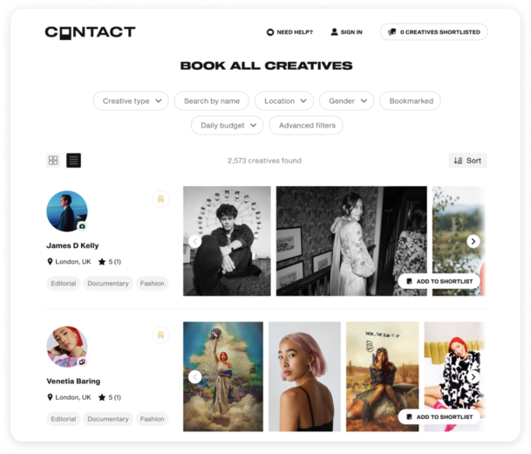Open the Daily budget dropdown
The width and height of the screenshot is (531, 454).
(x=228, y=126)
